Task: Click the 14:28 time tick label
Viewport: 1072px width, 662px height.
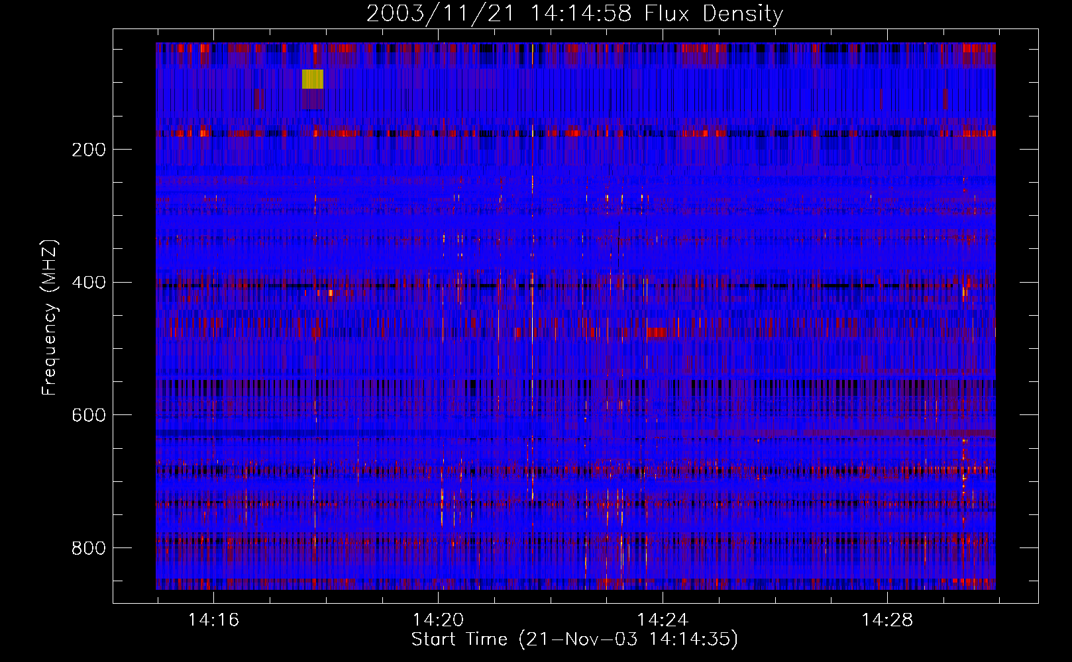Action: pos(886,620)
